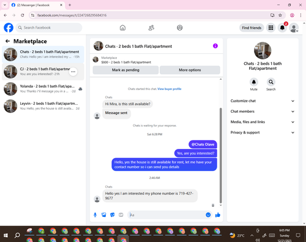Reload the page in the browser
The height and width of the screenshot is (242, 306).
pos(23,15)
